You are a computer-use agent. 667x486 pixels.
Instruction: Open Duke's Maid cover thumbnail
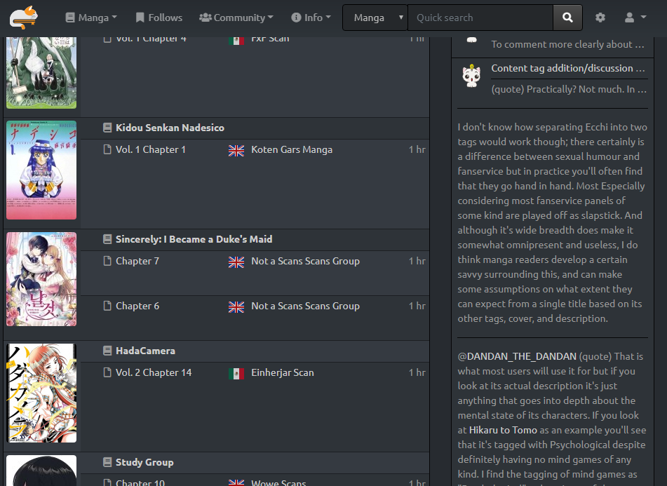tap(41, 279)
